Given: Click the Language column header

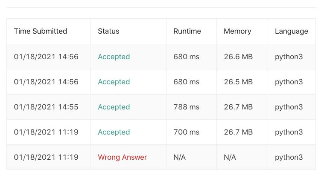Looking at the screenshot, I should click(292, 31).
